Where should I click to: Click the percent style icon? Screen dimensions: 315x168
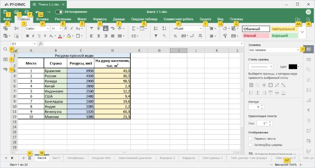(175, 36)
